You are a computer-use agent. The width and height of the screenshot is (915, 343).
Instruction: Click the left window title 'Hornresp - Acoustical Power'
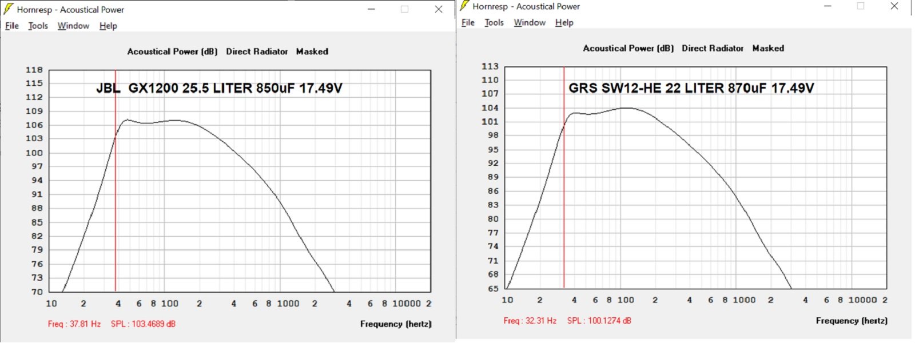coord(70,10)
